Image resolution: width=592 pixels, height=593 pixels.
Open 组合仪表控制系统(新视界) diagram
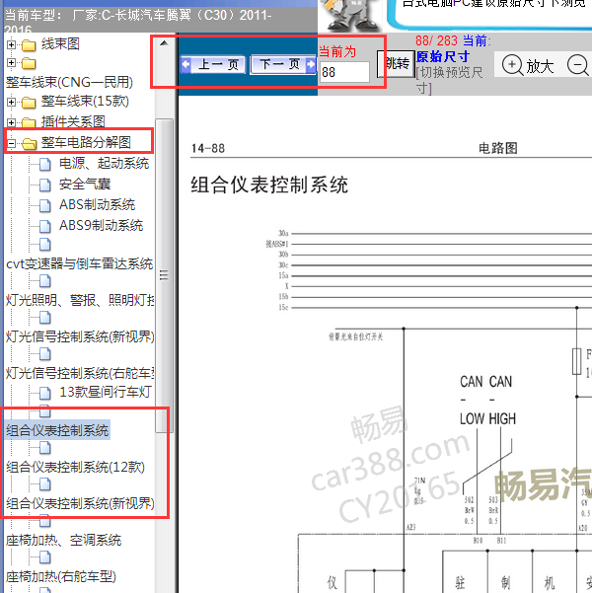coord(80,503)
